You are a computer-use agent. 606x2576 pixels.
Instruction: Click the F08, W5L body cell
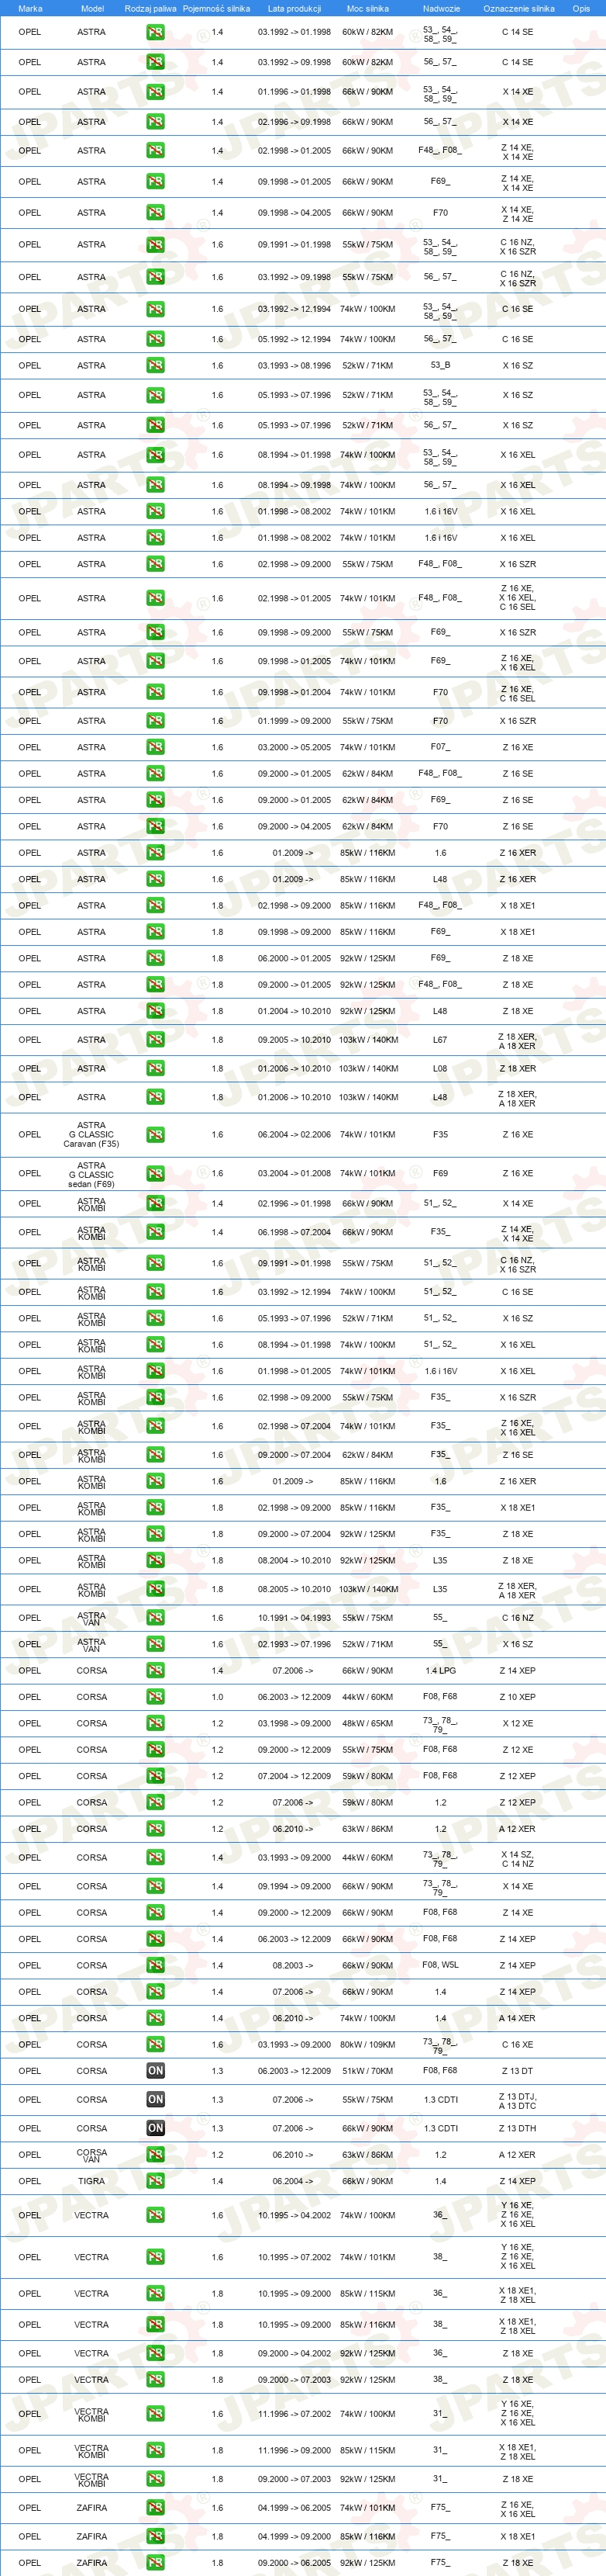(x=440, y=1965)
